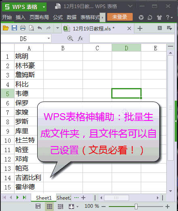Image resolution: width=178 pixels, height=211 pixels.
Task: Open the 开始 ribbon tab
Action: (7, 17)
